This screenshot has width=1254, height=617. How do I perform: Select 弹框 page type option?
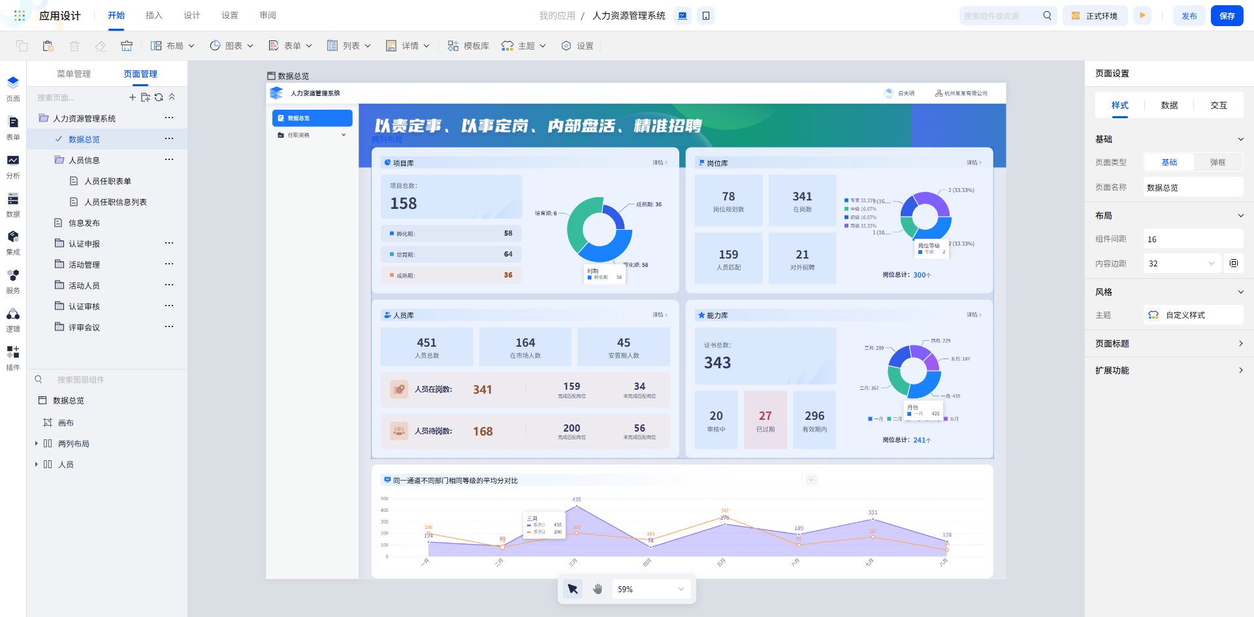tap(1217, 162)
